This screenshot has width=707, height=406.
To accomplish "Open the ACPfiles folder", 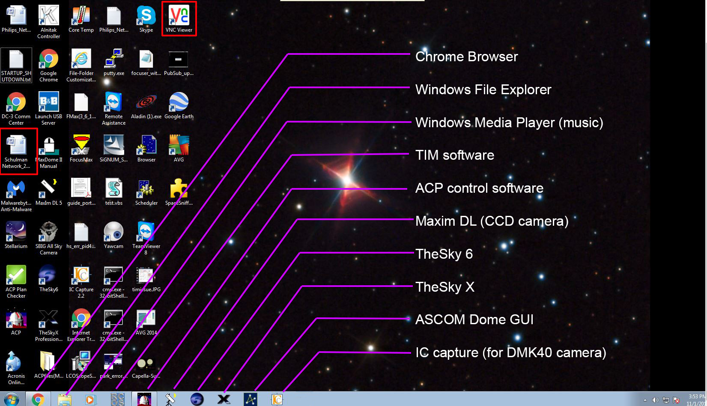I will coord(48,365).
